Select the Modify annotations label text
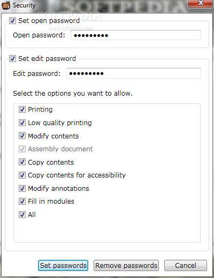 coord(58,189)
